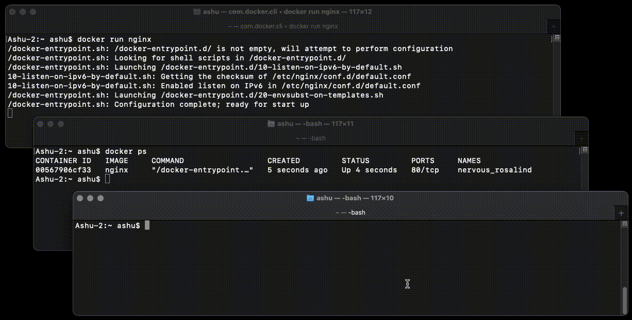This screenshot has width=632, height=320.
Task: Zoom the docker run nginx terminal window
Action: point(34,11)
